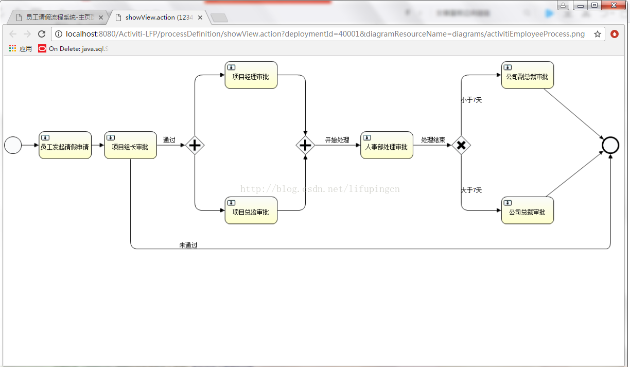Click the browser back arrow
This screenshot has height=367, width=630.
click(x=13, y=34)
